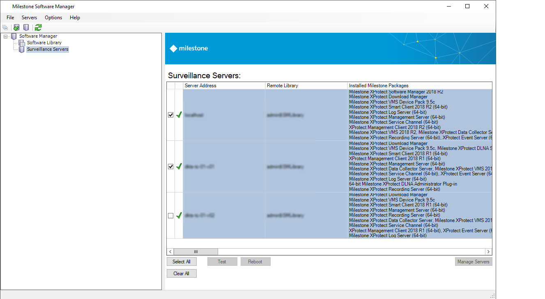Screen dimensions: 545x299
Task: Click the Select All button
Action: pyautogui.click(x=182, y=261)
